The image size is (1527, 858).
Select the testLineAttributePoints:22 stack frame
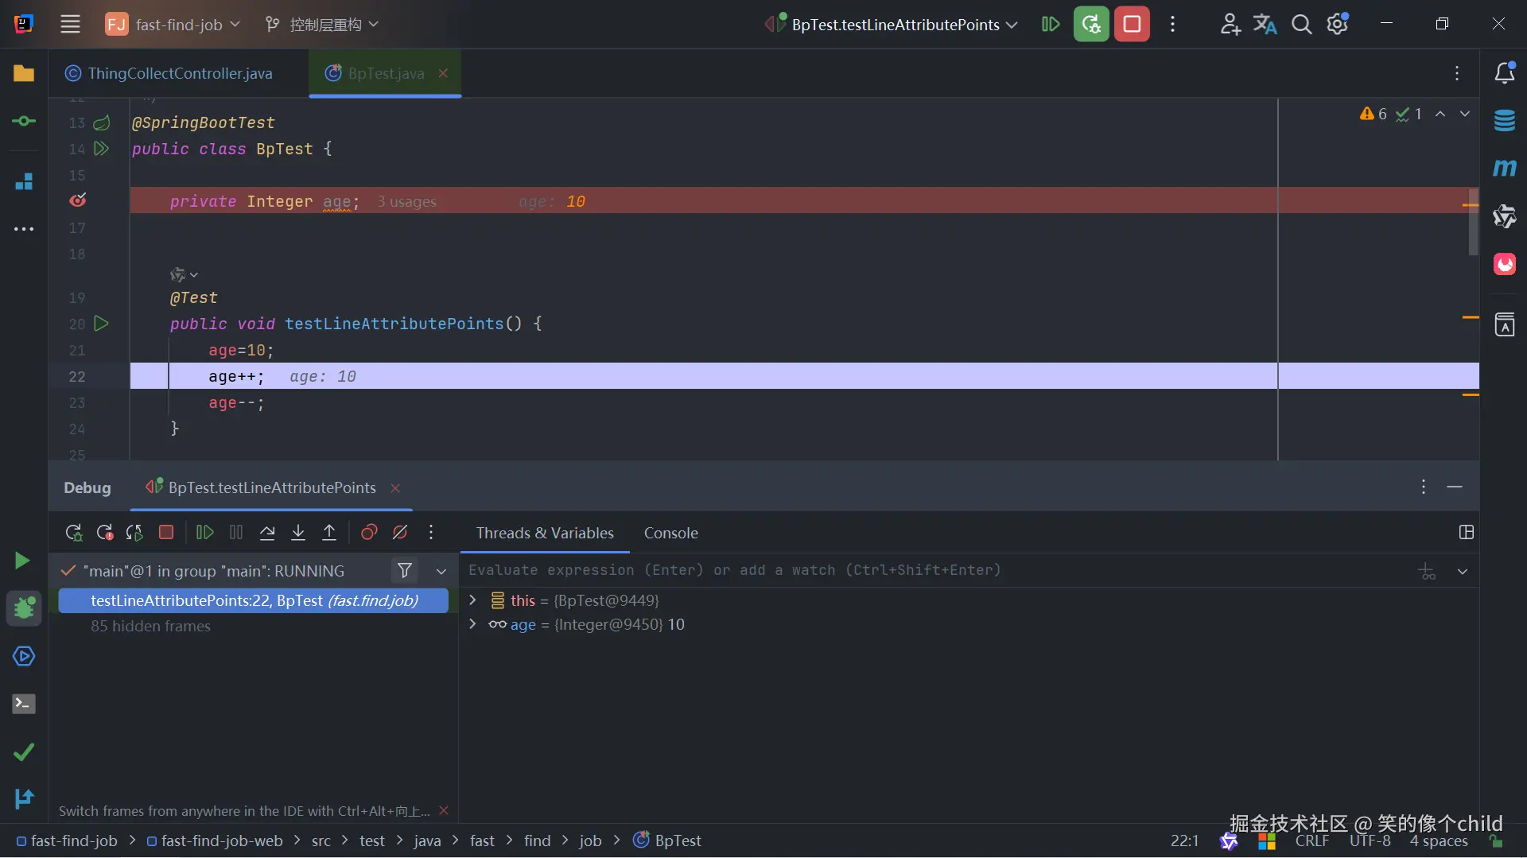[x=253, y=600]
